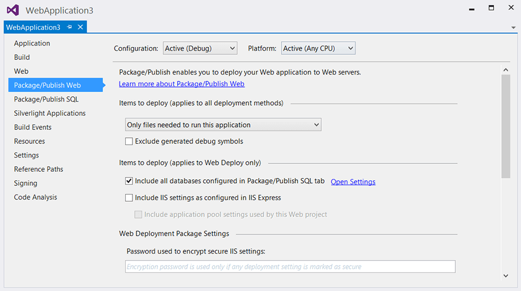Click 'Items to deploy (applies to all deployment methods)' heading
This screenshot has height=291, width=521.
click(202, 103)
